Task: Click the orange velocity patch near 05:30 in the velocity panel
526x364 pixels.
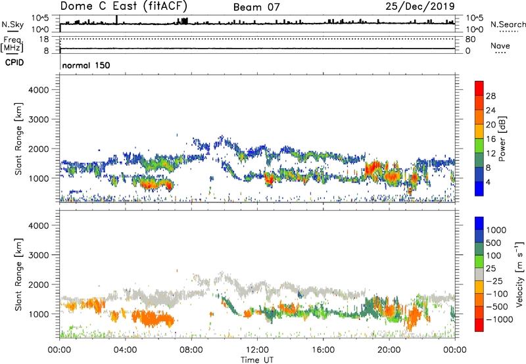Action: point(152,318)
